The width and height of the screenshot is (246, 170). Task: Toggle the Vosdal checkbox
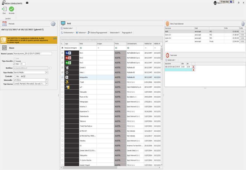[14, 61]
